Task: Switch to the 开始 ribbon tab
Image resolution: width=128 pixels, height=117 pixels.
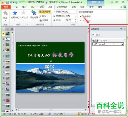Action: pos(15,7)
